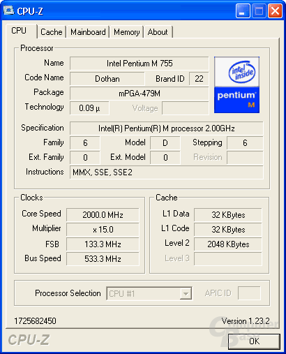Click the OK button
The width and height of the screenshot is (286, 354).
254,341
